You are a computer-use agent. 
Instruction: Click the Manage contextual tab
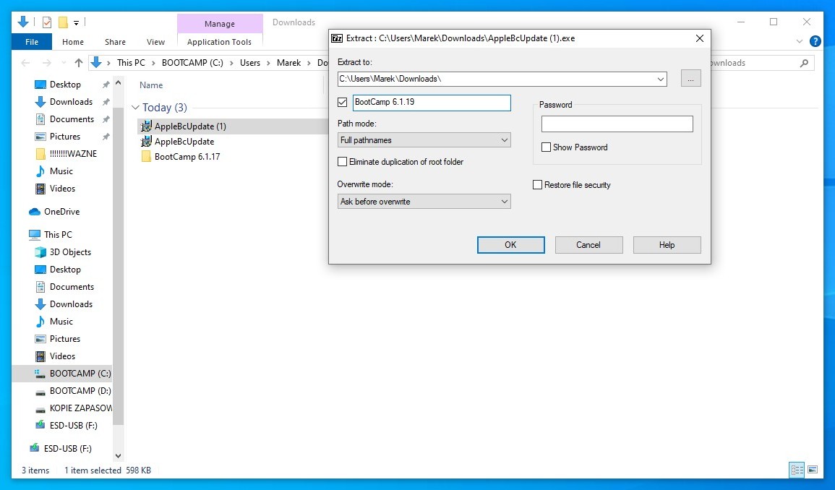point(219,23)
